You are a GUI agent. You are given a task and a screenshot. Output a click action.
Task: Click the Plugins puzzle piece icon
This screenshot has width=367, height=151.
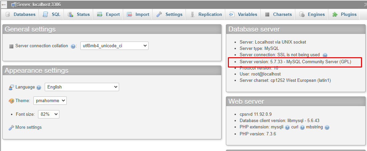(x=335, y=15)
